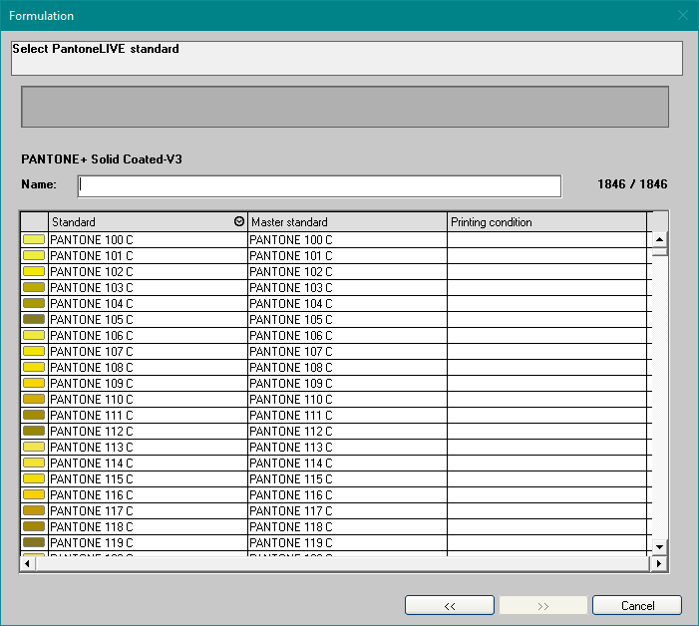Close the Formulation window
The image size is (699, 626).
pyautogui.click(x=682, y=15)
